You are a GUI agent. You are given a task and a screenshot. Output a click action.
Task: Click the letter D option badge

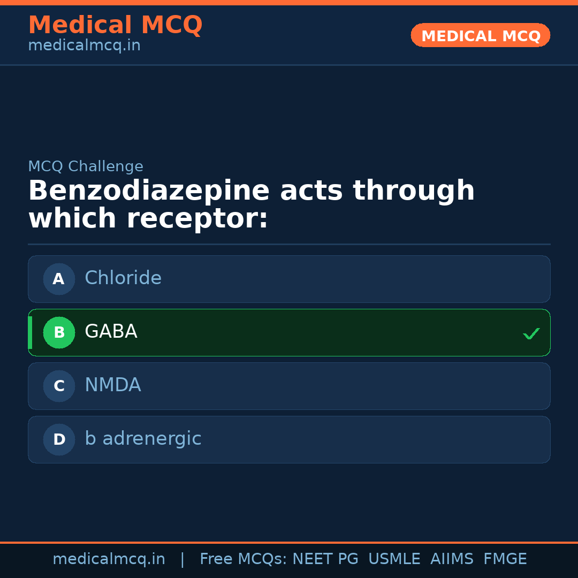(59, 439)
